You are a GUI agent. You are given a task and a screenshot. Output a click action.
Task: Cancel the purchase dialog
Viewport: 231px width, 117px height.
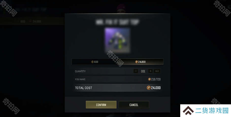pyautogui.click(x=134, y=105)
